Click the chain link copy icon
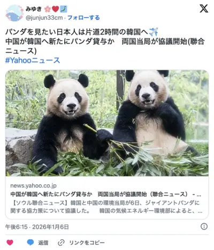This screenshot has width=214, height=250. click(x=61, y=243)
